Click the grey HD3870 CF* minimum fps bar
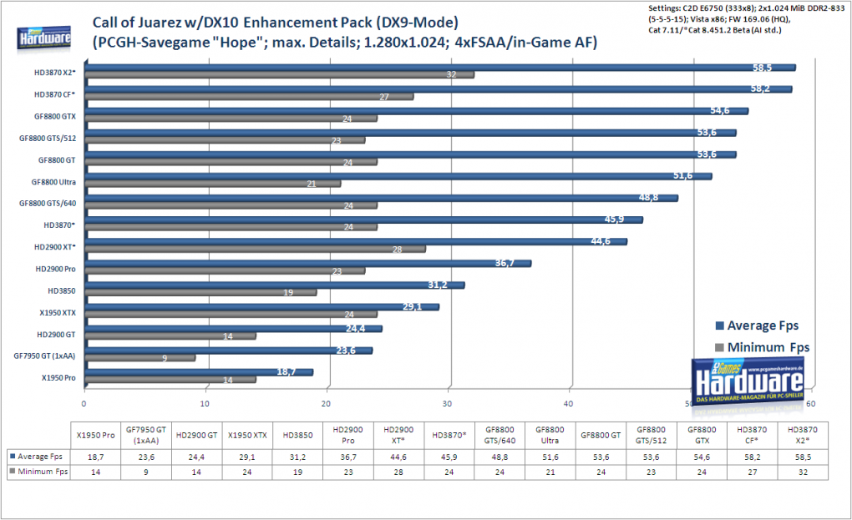The image size is (852, 520). click(250, 97)
